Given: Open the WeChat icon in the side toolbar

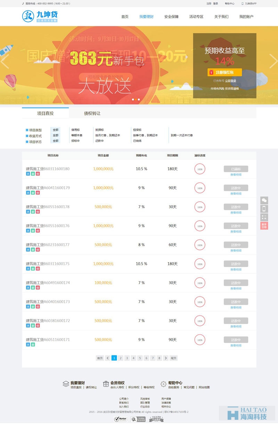Looking at the screenshot, I should click(x=264, y=200).
